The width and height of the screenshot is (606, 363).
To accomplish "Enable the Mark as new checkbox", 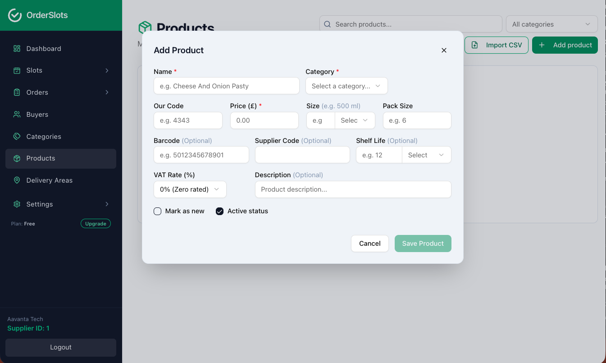I will coord(157,211).
